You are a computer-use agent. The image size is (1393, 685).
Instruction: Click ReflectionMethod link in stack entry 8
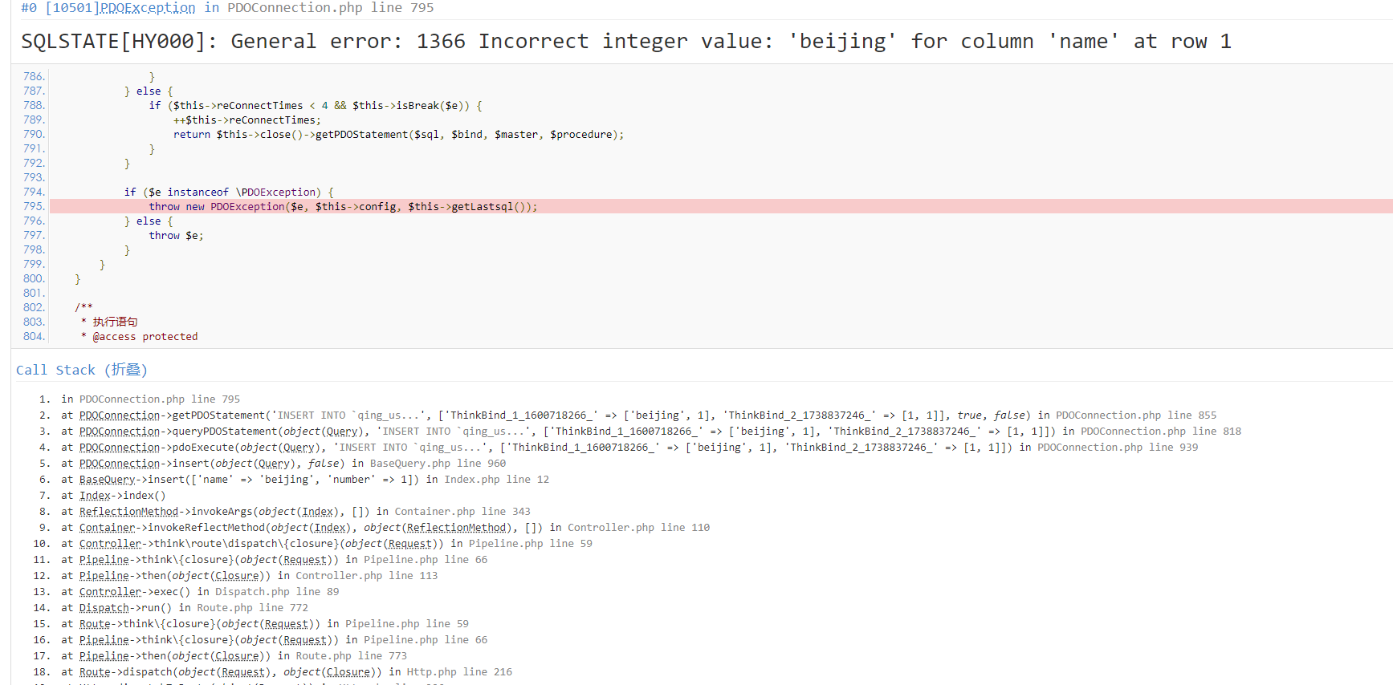tap(128, 512)
